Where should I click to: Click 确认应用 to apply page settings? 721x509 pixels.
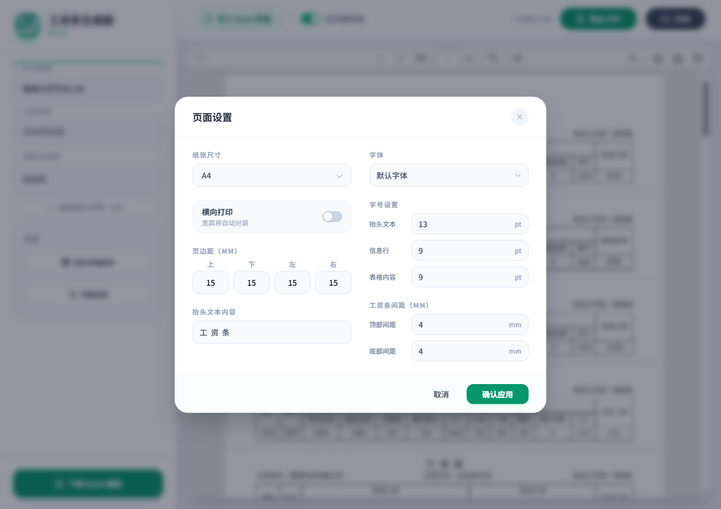pos(497,394)
